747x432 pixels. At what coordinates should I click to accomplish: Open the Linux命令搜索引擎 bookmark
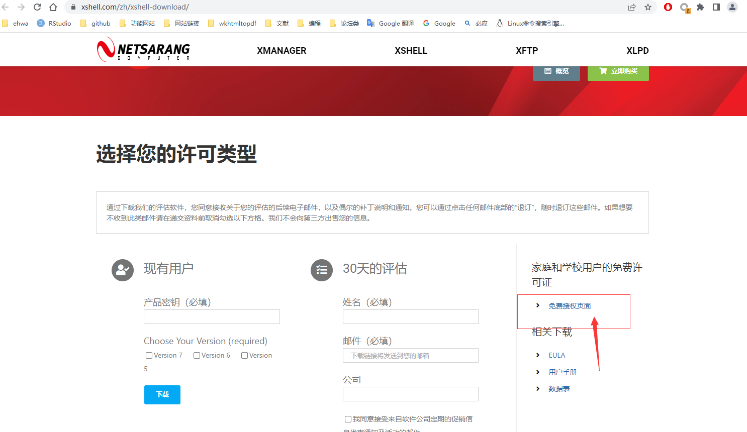pos(530,23)
